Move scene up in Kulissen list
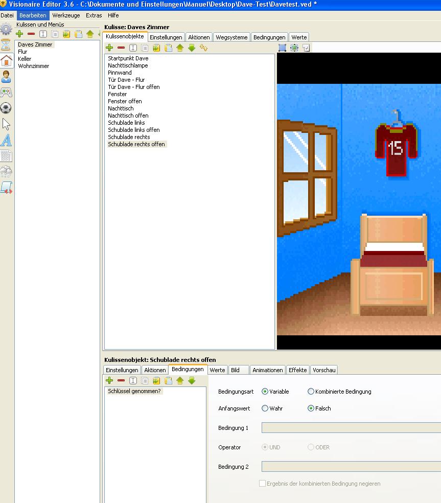The width and height of the screenshot is (441, 503). click(x=90, y=34)
